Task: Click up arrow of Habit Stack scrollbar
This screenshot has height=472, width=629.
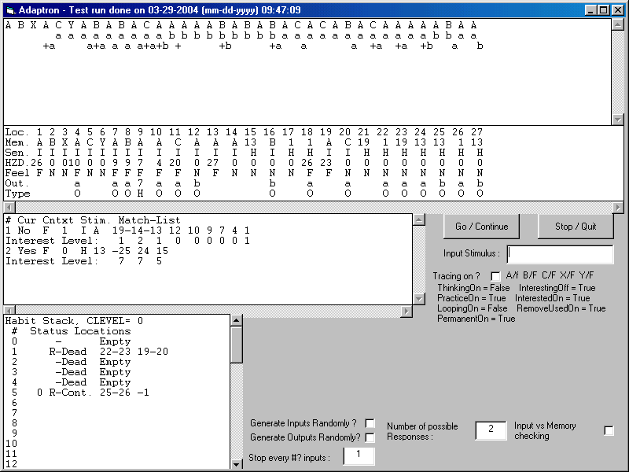Action: (x=237, y=320)
